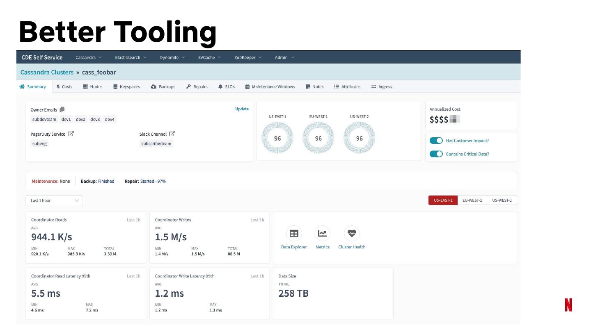Switch region to EU-WEST-1
The height and width of the screenshot is (332, 591).
[x=472, y=200]
